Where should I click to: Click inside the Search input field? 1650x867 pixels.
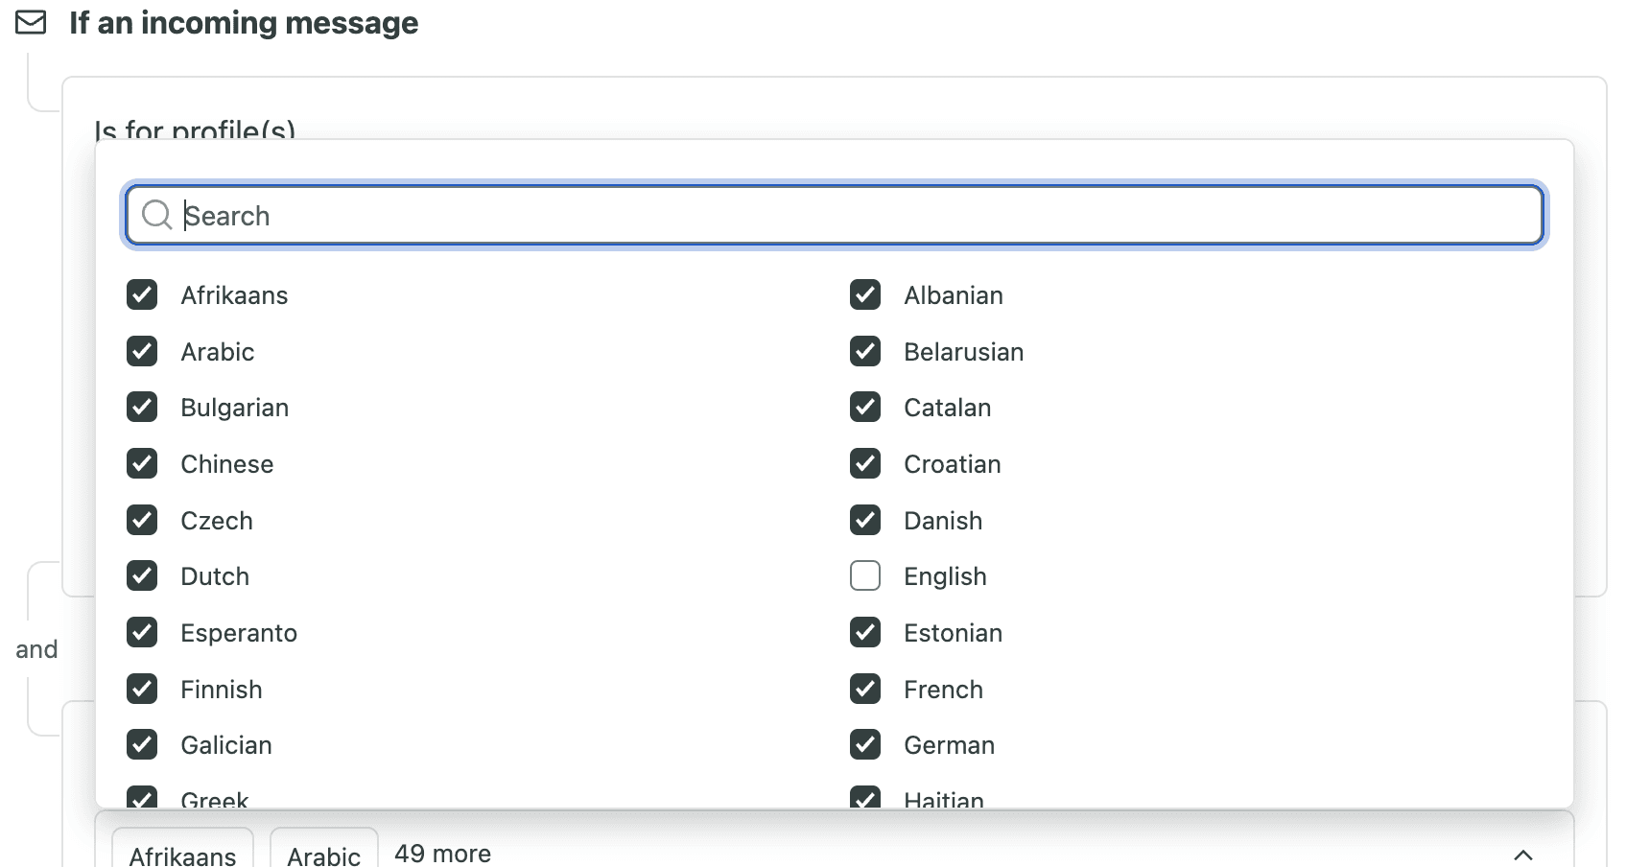(672, 215)
